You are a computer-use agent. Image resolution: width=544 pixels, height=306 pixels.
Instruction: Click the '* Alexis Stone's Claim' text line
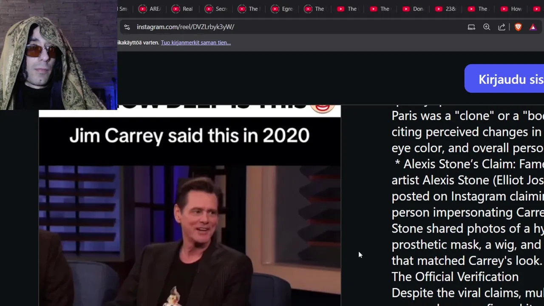pyautogui.click(x=469, y=164)
